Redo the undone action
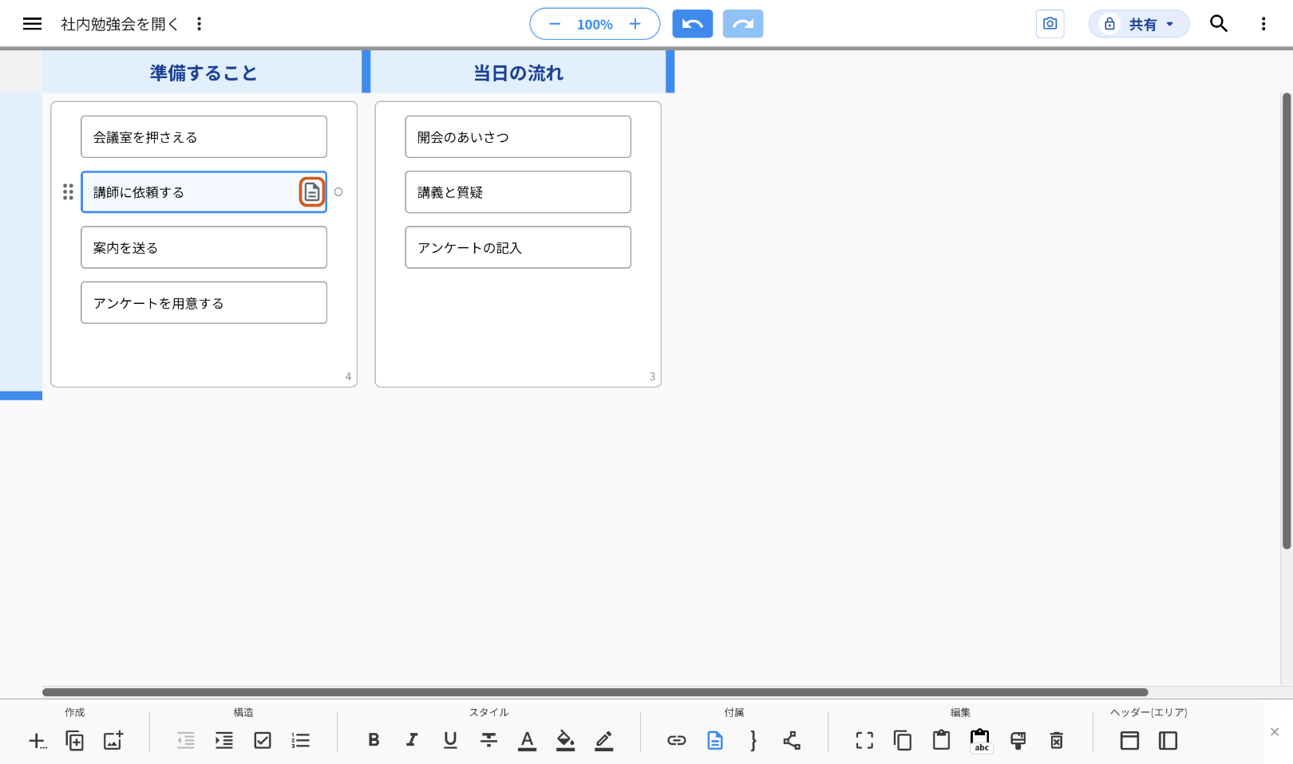Screen dimensions: 1293x764 (743, 24)
